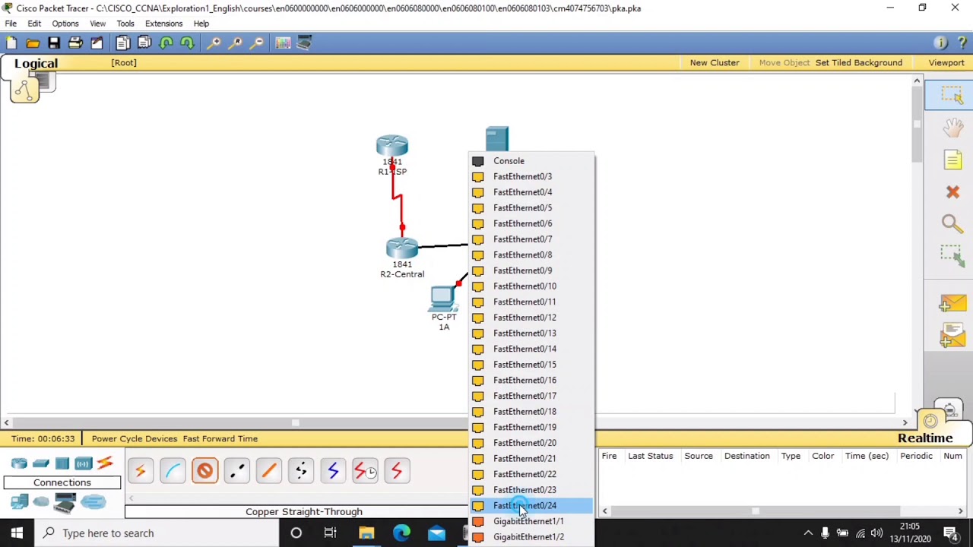Open the Options menu
Image resolution: width=973 pixels, height=547 pixels.
65,24
